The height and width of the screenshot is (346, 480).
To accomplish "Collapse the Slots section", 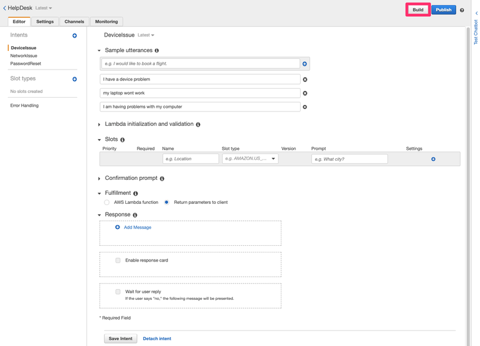I will (x=99, y=140).
